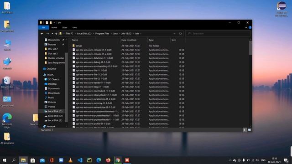Select Music in navigation pane
292x164 pixels.
49,97
